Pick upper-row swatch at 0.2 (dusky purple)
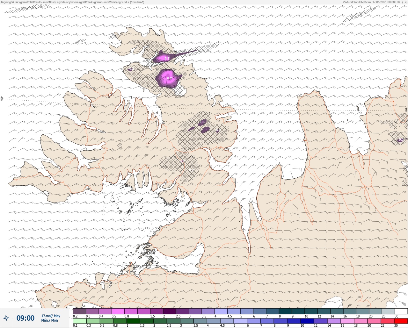This screenshot has width=408, height=328. point(79,311)
